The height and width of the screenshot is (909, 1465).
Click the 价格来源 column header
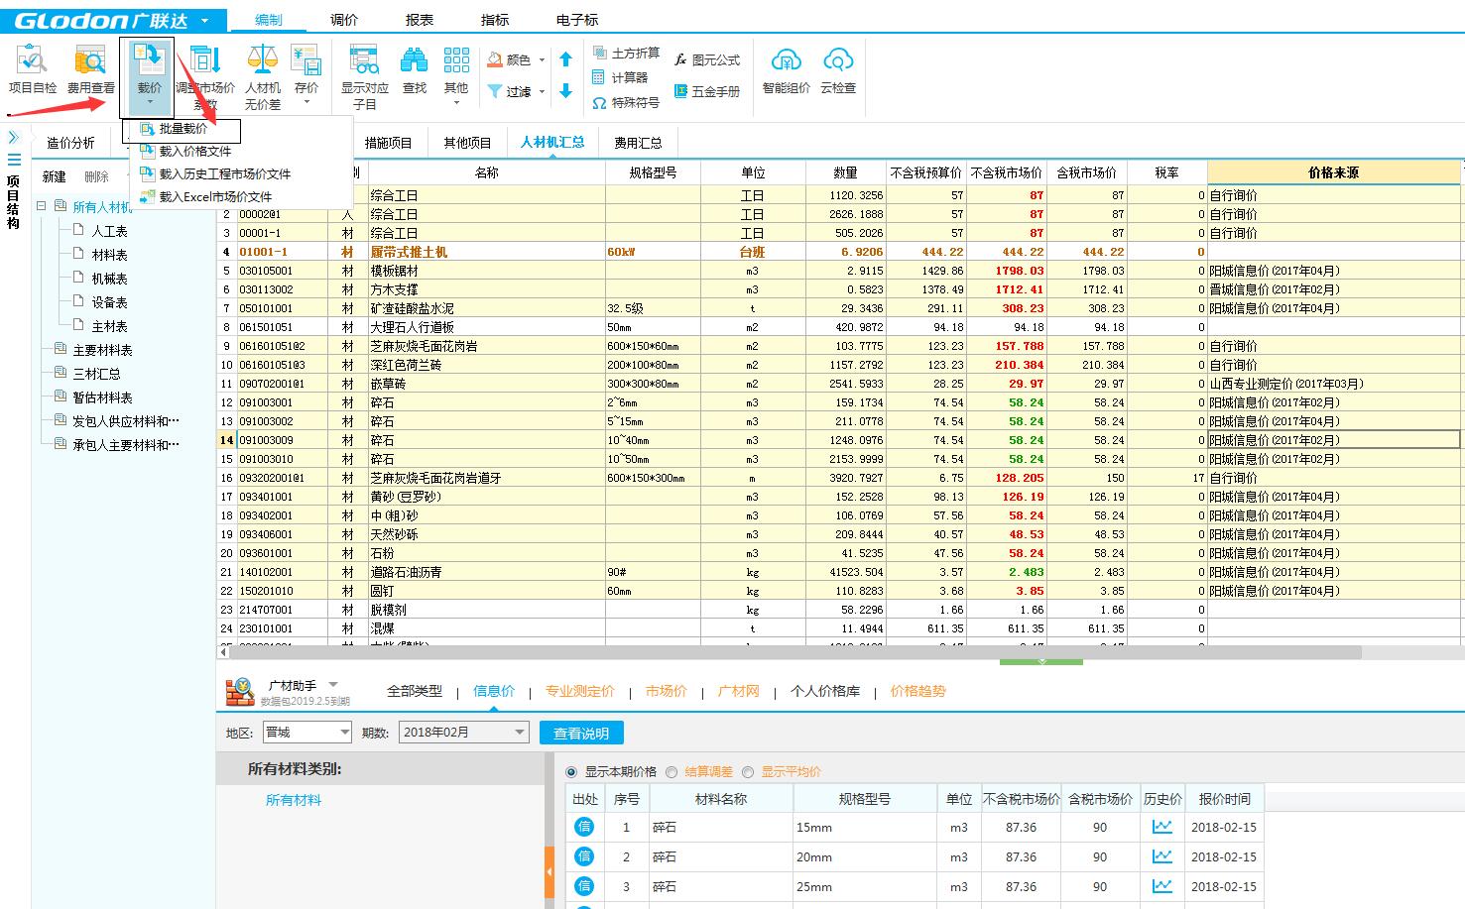click(1333, 172)
